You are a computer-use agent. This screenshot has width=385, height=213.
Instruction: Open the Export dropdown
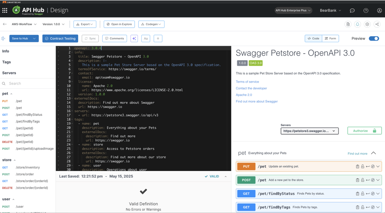point(85,24)
